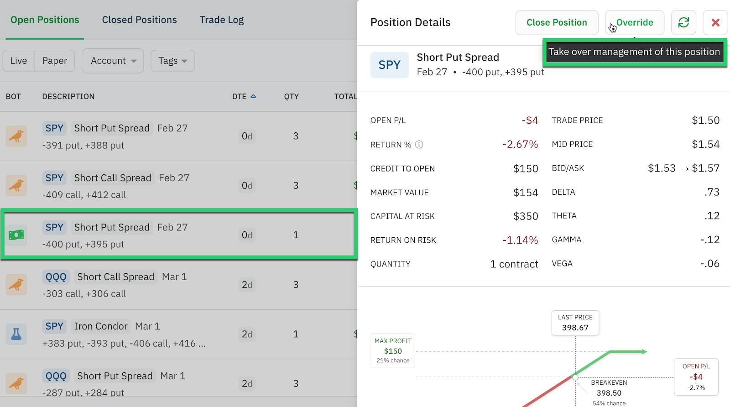Click the bird bot icon for QQQ -303 call
The image size is (730, 407).
(16, 285)
